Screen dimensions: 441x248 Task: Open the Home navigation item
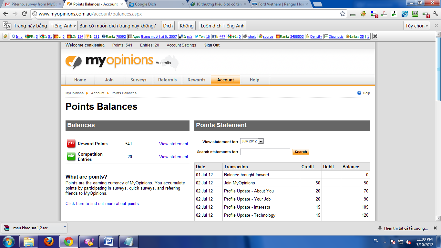[x=80, y=80]
